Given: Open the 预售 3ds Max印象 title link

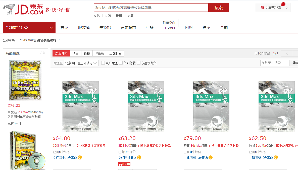Looking at the screenshot, I should tap(211, 146).
